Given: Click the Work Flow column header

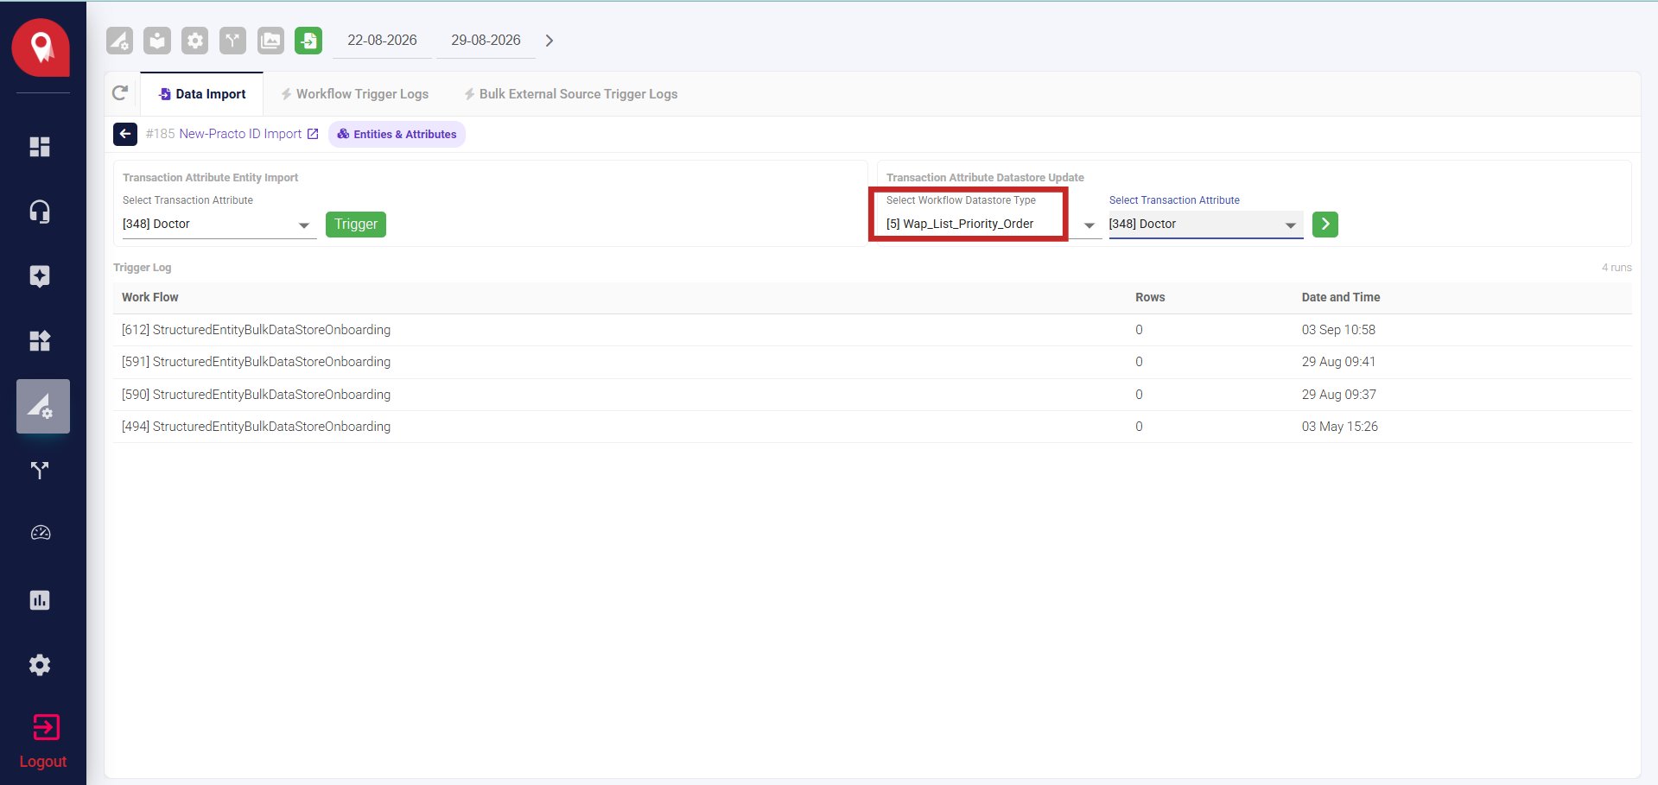Looking at the screenshot, I should coord(150,297).
